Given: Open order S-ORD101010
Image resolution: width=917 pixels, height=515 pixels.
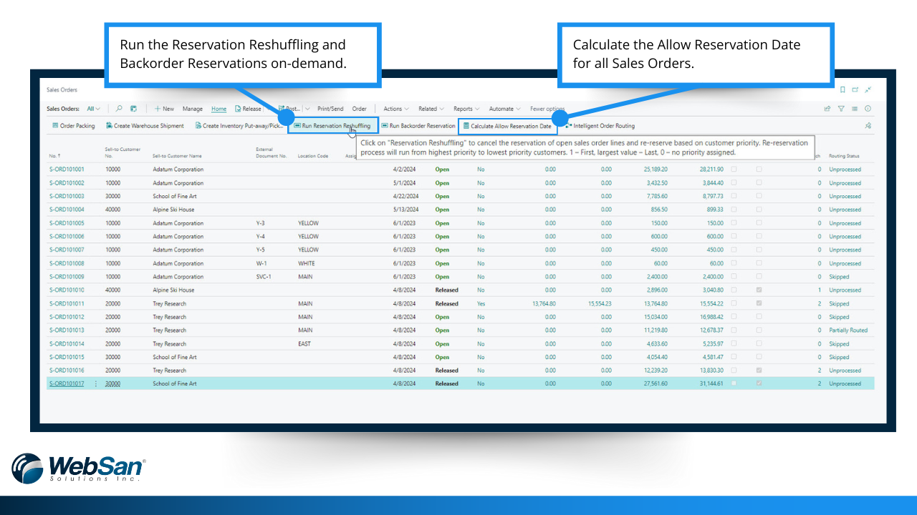Looking at the screenshot, I should click(67, 290).
